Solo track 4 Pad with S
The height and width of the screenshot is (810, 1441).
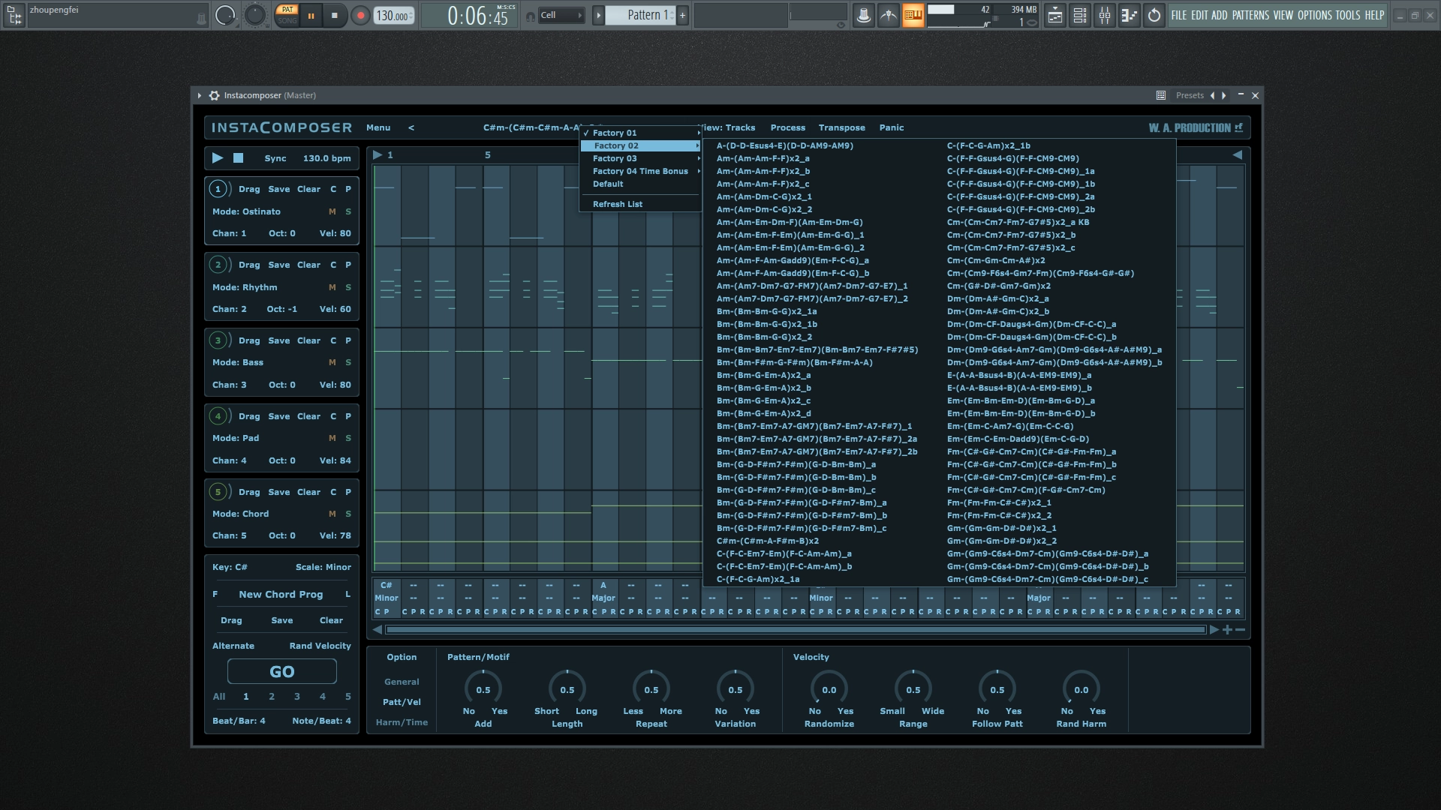(x=348, y=438)
